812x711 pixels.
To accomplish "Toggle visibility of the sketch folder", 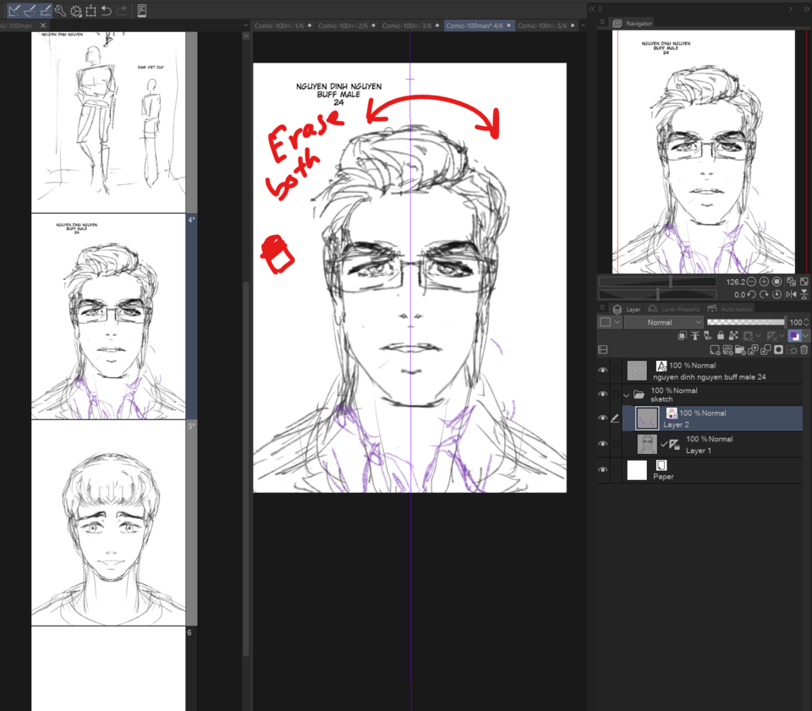I will click(604, 393).
